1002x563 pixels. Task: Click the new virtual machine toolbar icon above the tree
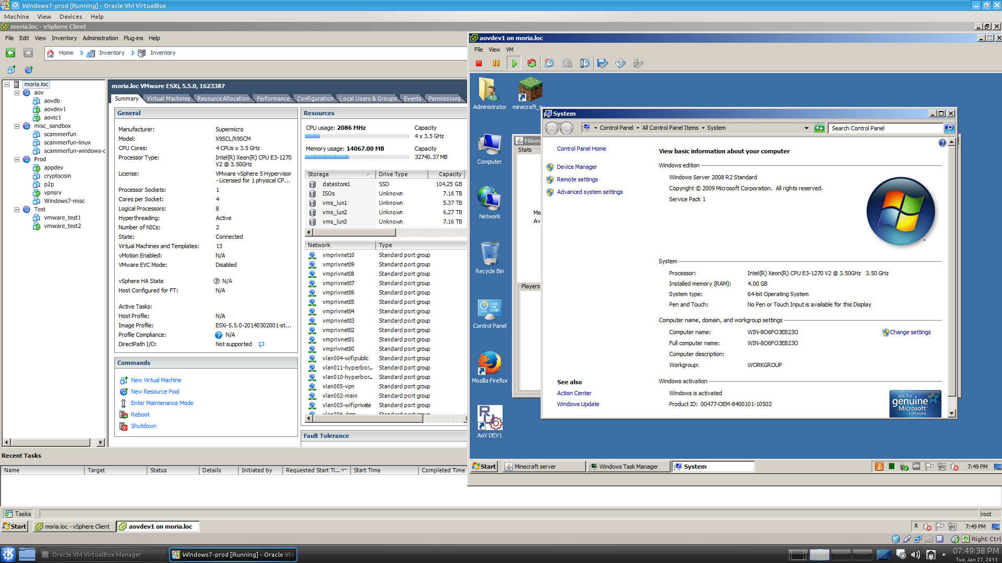11,69
